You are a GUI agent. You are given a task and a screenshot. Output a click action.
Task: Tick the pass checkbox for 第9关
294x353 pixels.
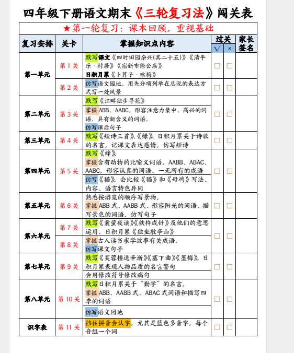tap(217, 267)
